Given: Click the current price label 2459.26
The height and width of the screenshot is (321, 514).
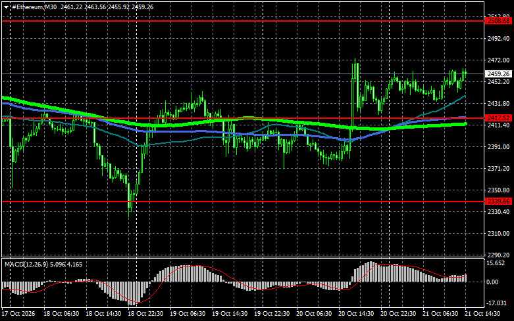Looking at the screenshot, I should click(x=498, y=74).
